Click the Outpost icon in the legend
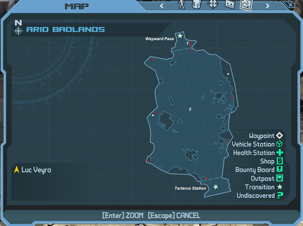 280,178
